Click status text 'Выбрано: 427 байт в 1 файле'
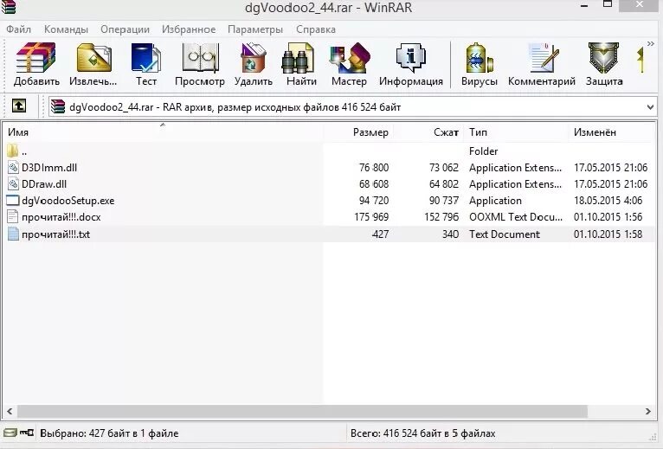 click(109, 433)
